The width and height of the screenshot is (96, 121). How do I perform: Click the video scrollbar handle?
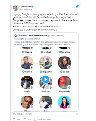[78, 52]
